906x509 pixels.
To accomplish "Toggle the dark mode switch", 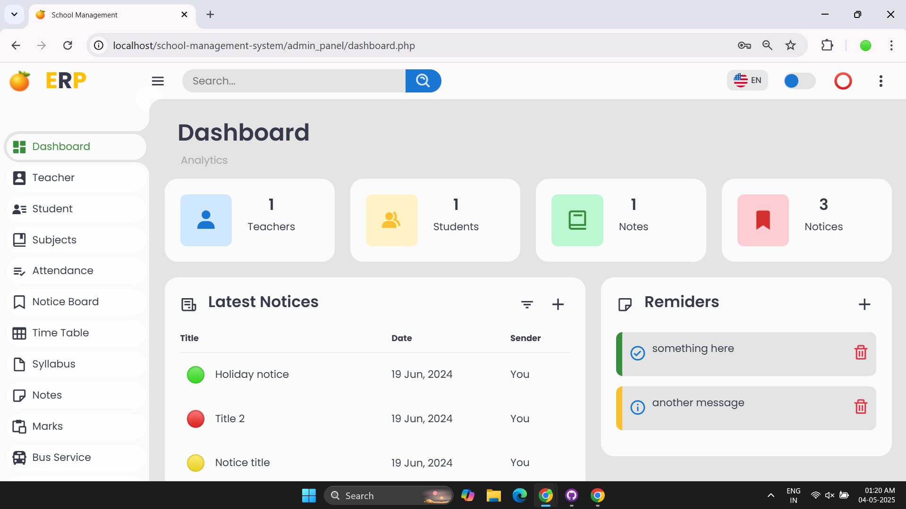I will pos(799,81).
